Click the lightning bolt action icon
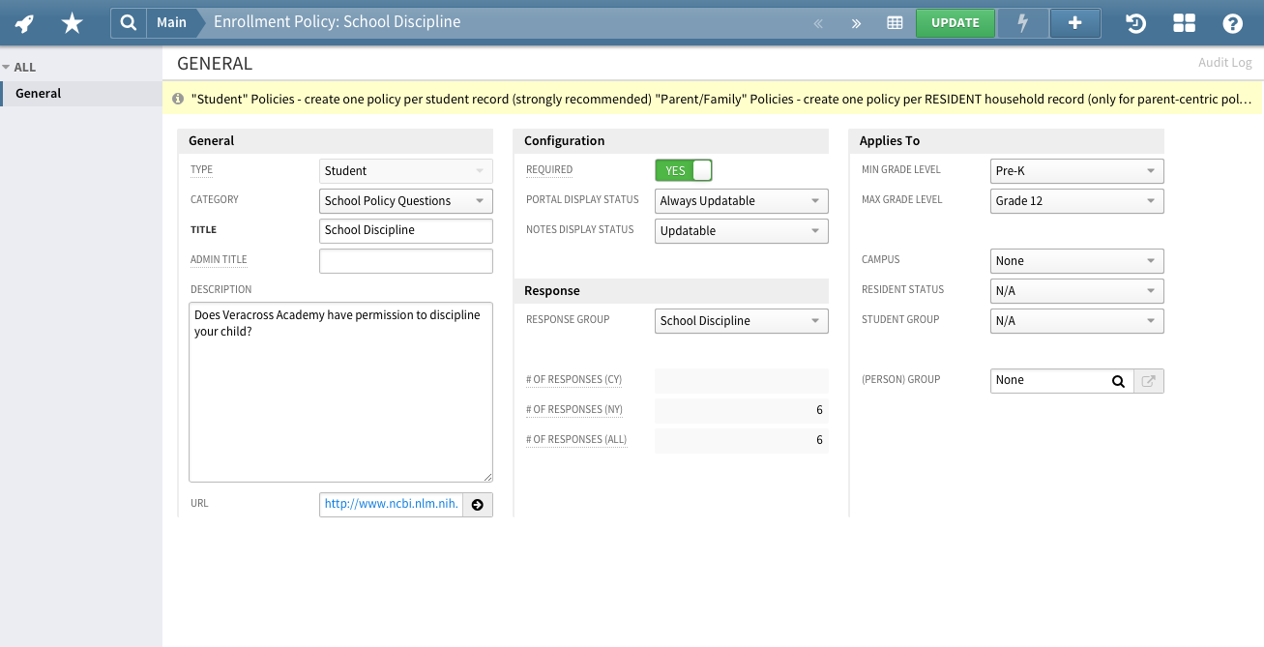Viewport: 1264px width, 647px height. [x=1022, y=23]
